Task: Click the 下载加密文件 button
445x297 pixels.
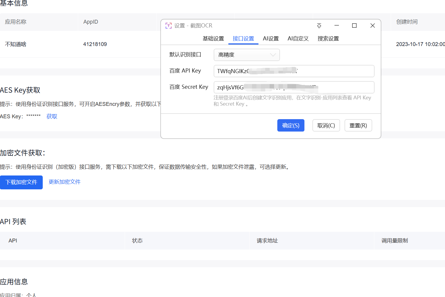Action: coord(21,182)
